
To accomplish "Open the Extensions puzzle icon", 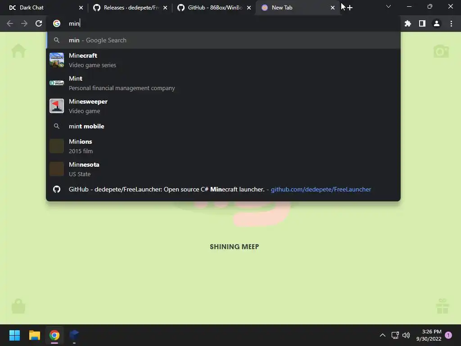I will click(x=408, y=23).
